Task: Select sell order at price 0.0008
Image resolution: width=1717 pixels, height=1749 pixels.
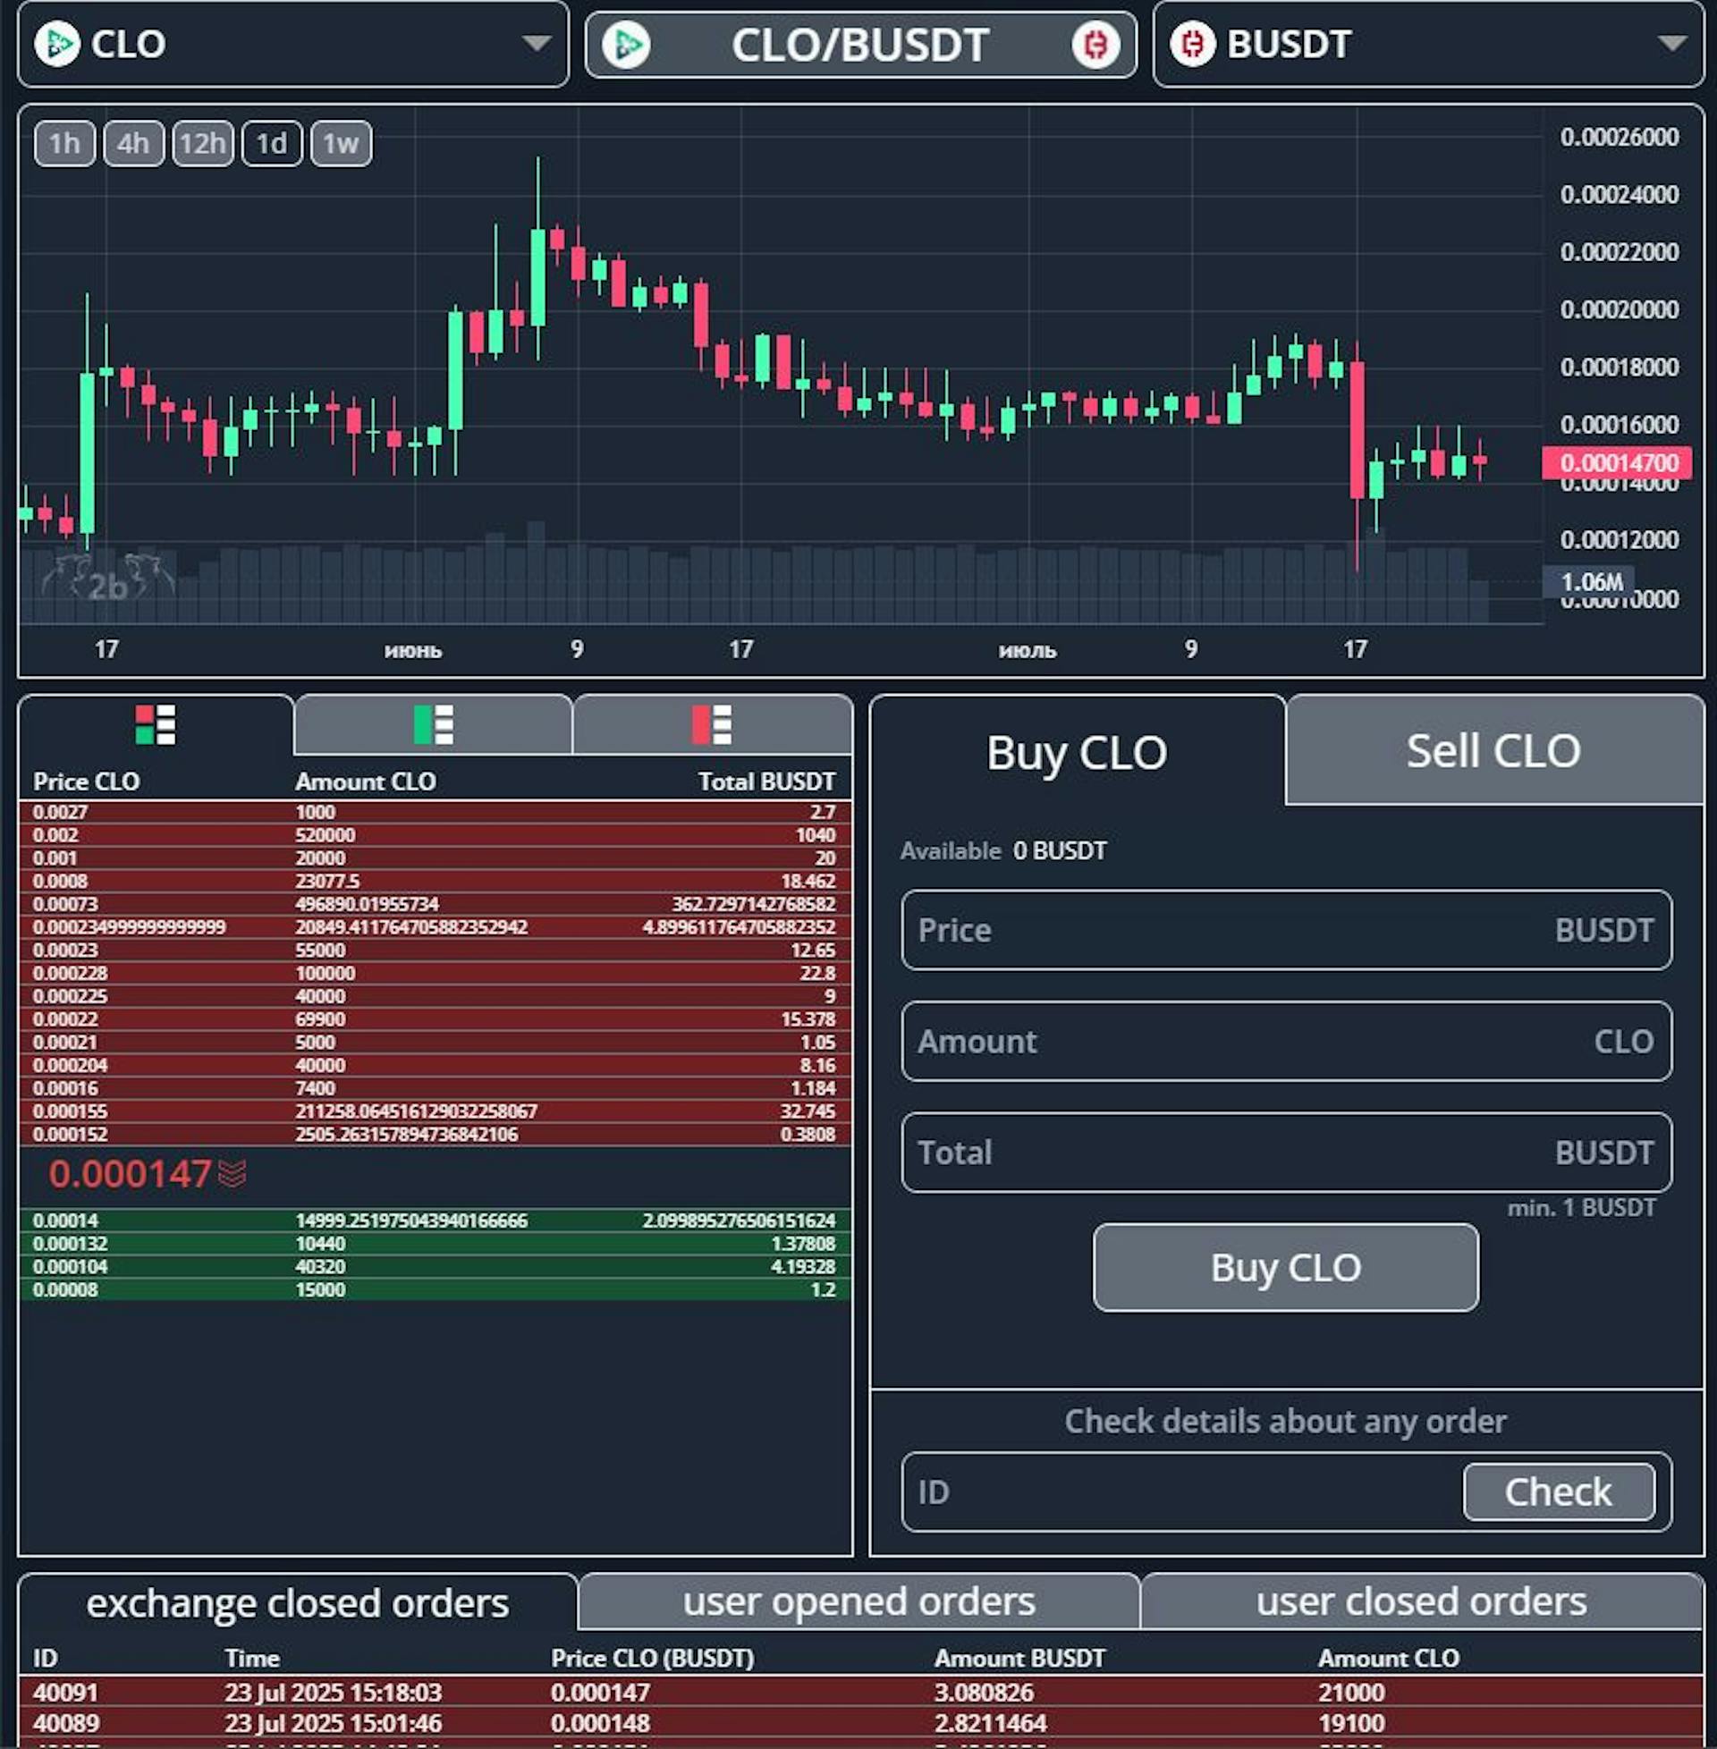Action: tap(435, 881)
